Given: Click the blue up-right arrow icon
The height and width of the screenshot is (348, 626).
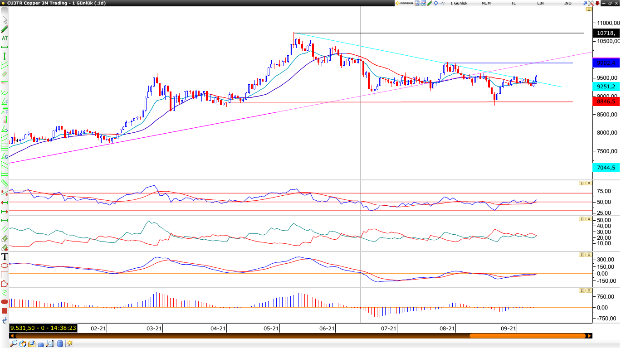Looking at the screenshot, I should pos(585,3).
